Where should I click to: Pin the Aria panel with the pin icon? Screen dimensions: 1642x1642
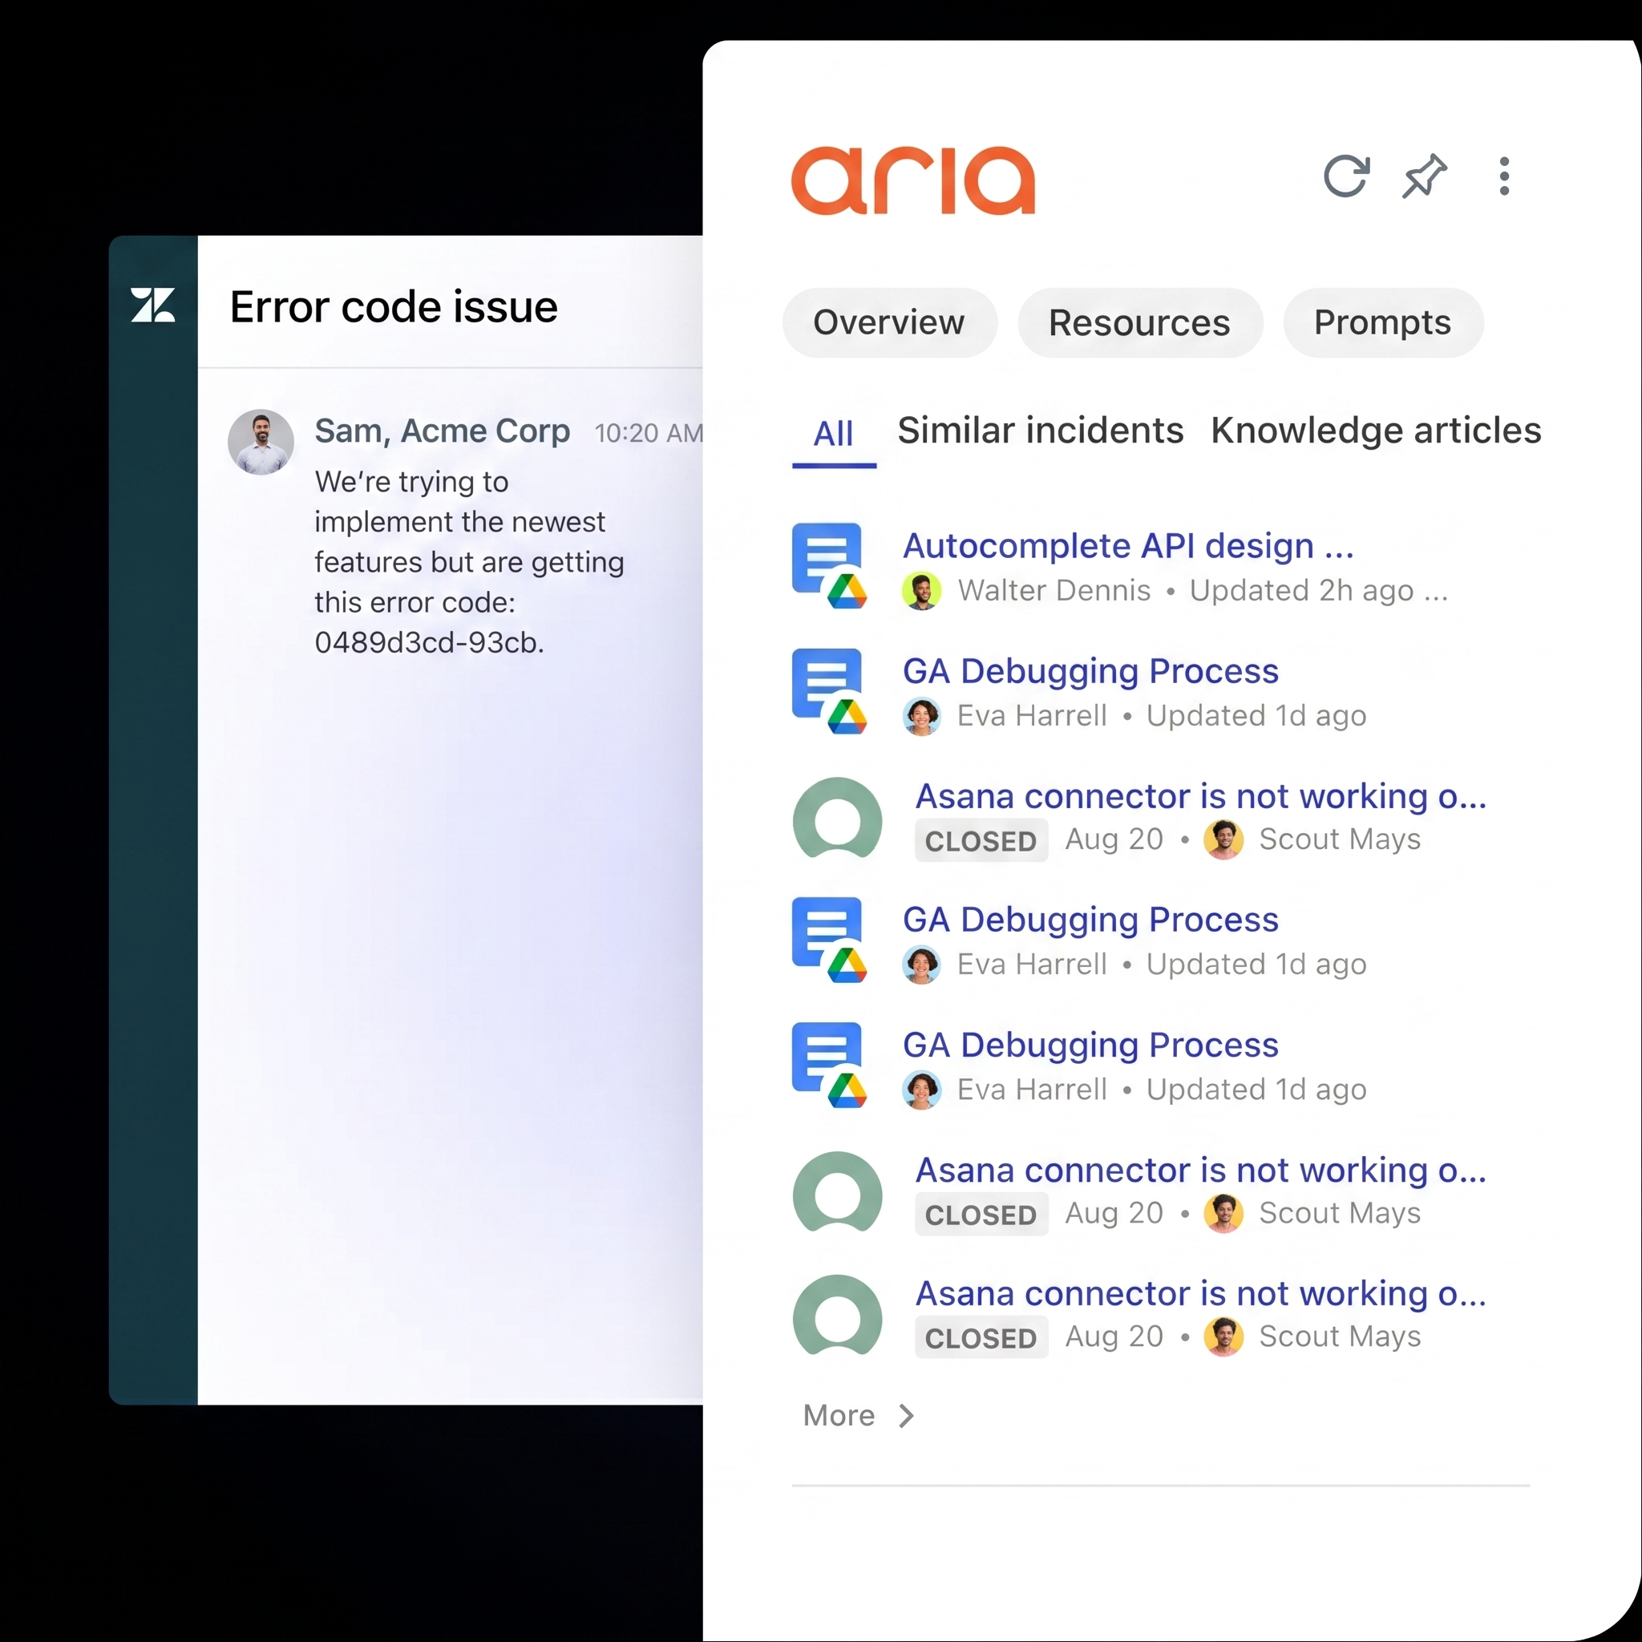pos(1425,176)
